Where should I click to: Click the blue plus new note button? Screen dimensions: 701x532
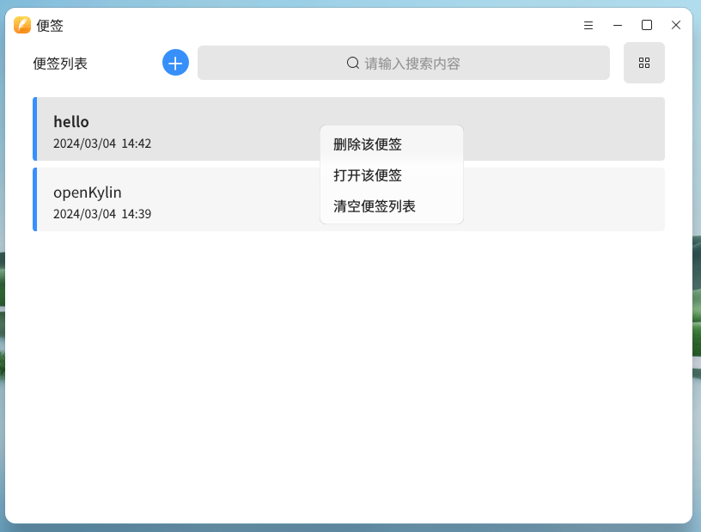tap(175, 63)
